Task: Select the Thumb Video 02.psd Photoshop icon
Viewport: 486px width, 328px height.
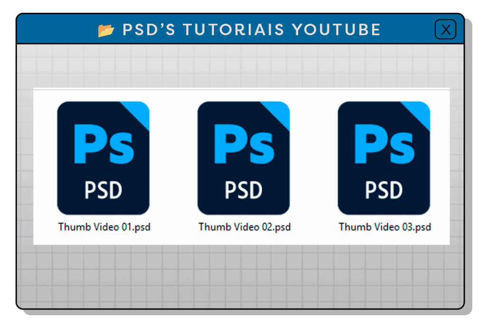Action: (x=243, y=158)
